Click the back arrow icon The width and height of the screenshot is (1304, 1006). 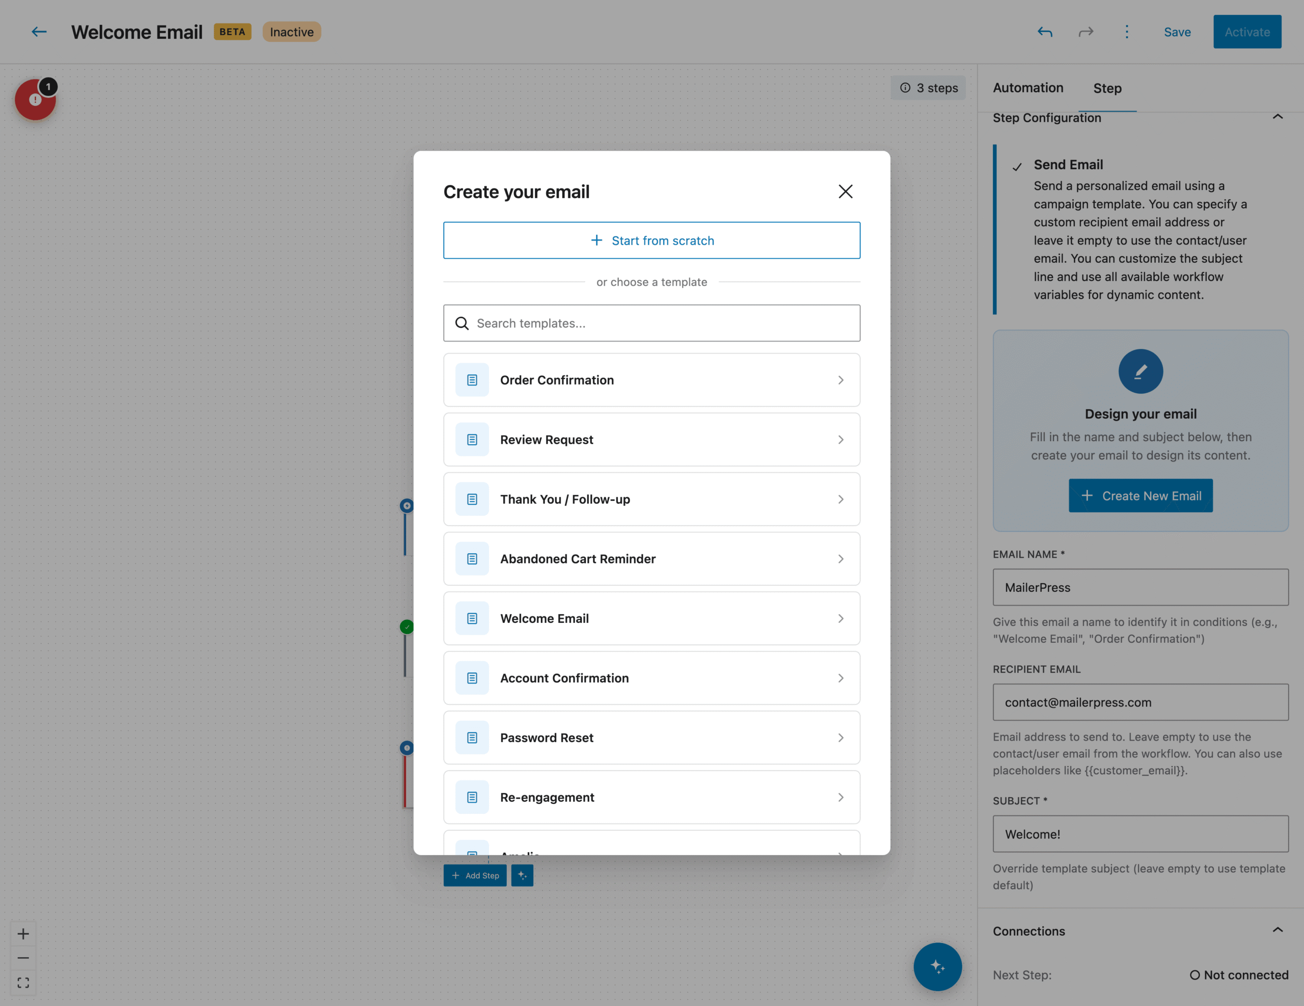tap(39, 32)
